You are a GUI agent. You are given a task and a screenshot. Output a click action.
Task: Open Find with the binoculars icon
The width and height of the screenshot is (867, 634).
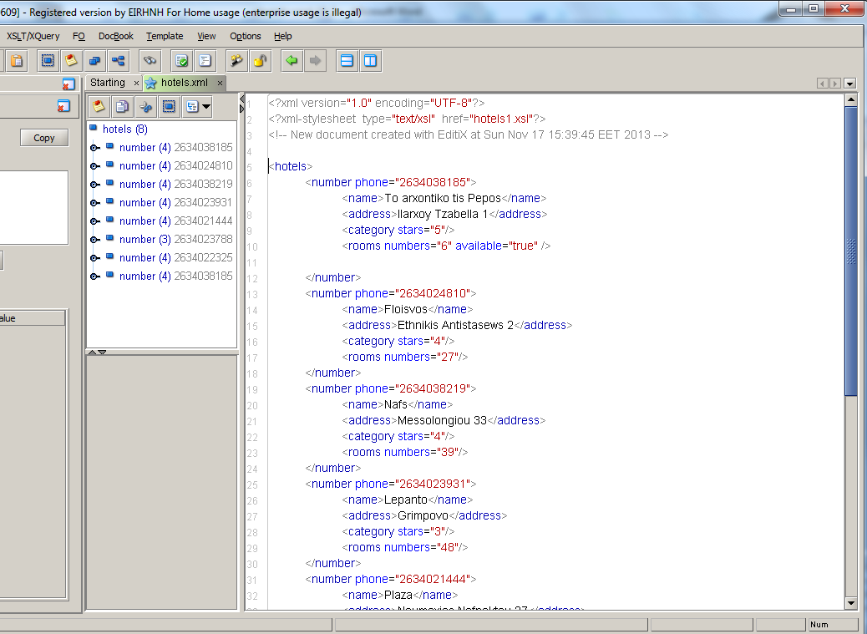[150, 61]
